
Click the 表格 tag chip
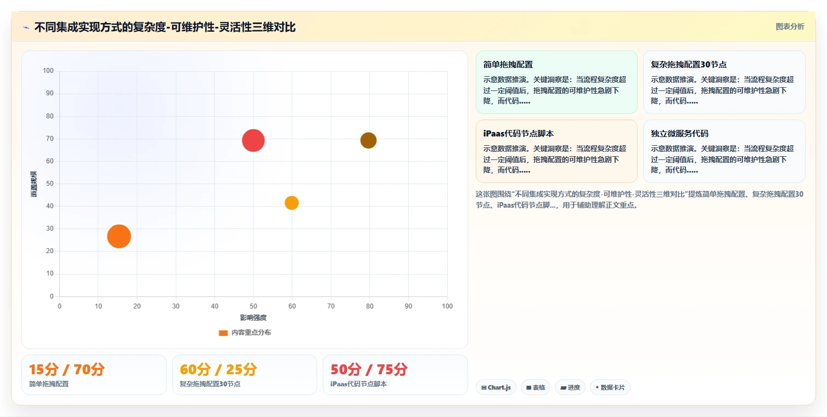tap(535, 387)
